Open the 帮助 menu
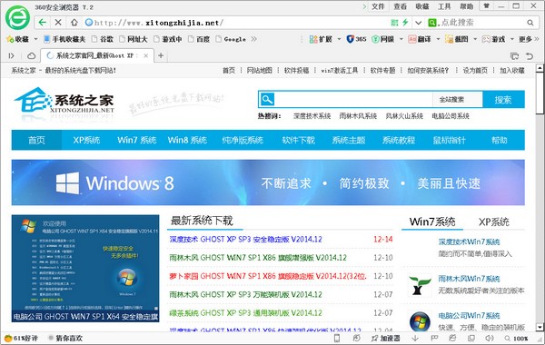This screenshot has width=545, height=345. pyautogui.click(x=467, y=6)
